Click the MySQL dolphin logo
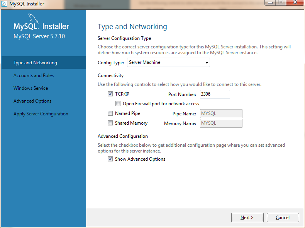 [33, 19]
